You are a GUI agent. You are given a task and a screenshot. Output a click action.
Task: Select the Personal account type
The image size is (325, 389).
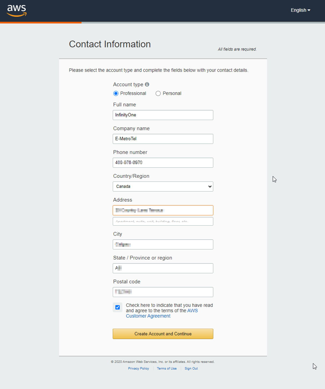tap(158, 93)
